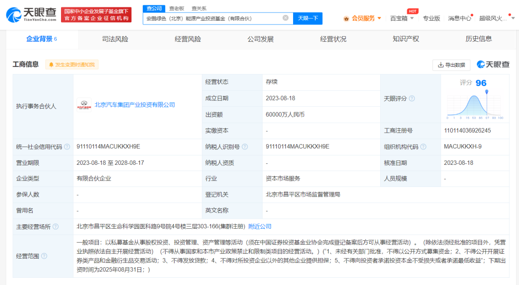Screen dimensions: 519x285
Task: Click the help icon beside 天眼评分
Action: (412, 99)
